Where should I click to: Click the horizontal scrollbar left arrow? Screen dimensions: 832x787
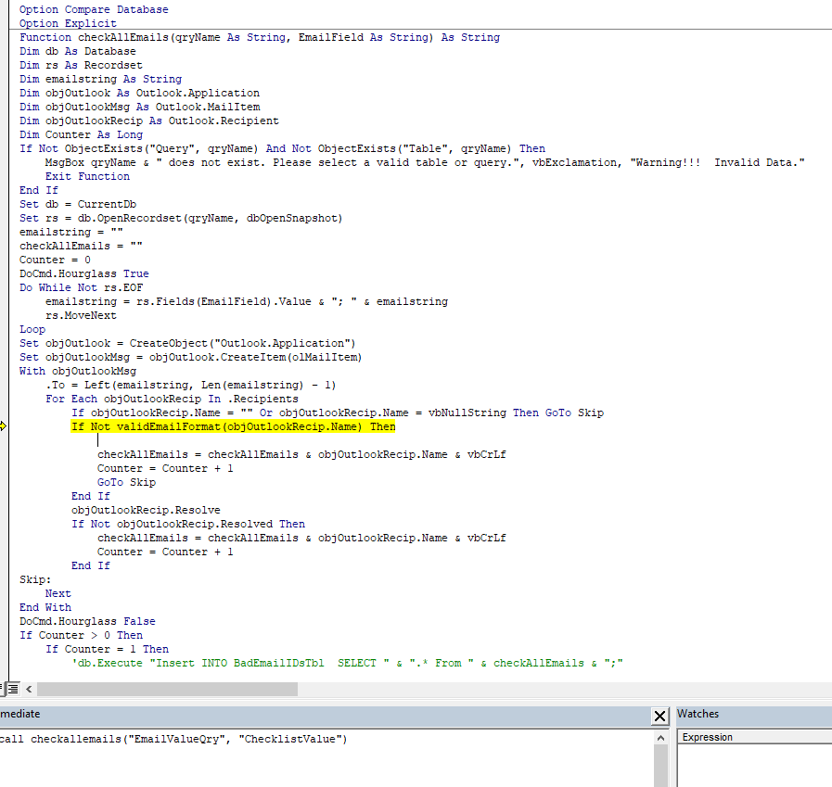tap(28, 689)
